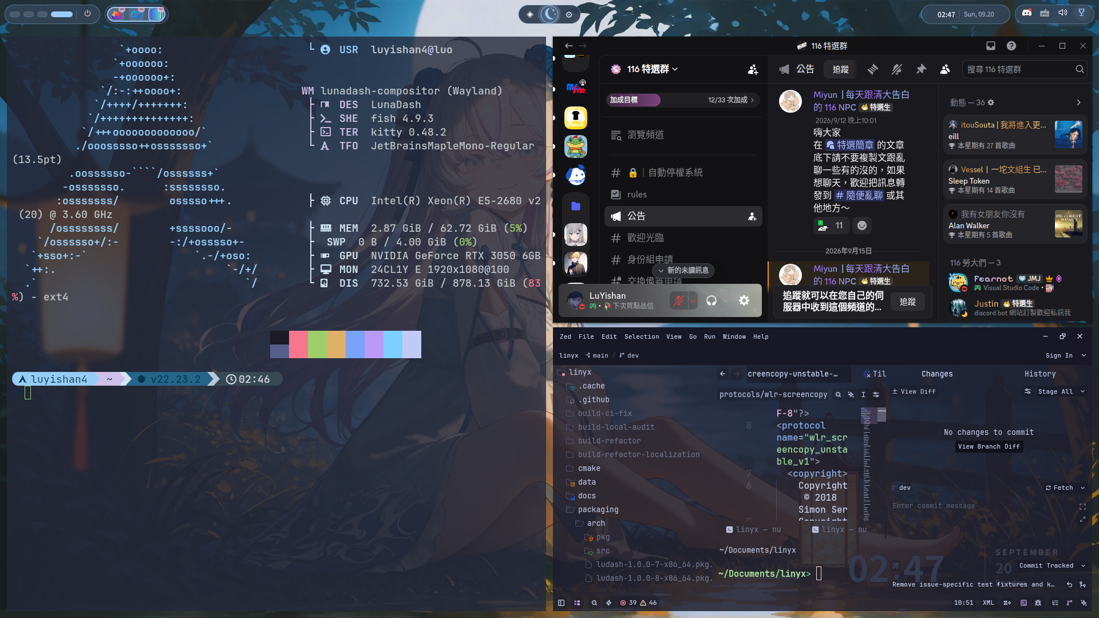1099x618 pixels.
Task: Open the Selection menu in Zed
Action: (x=642, y=337)
